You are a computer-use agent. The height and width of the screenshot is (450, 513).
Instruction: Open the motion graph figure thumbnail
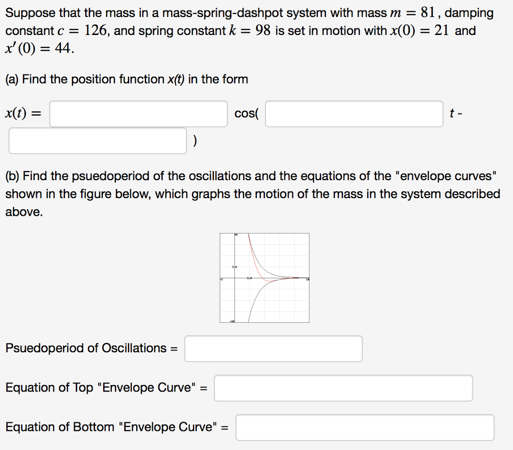pos(265,278)
